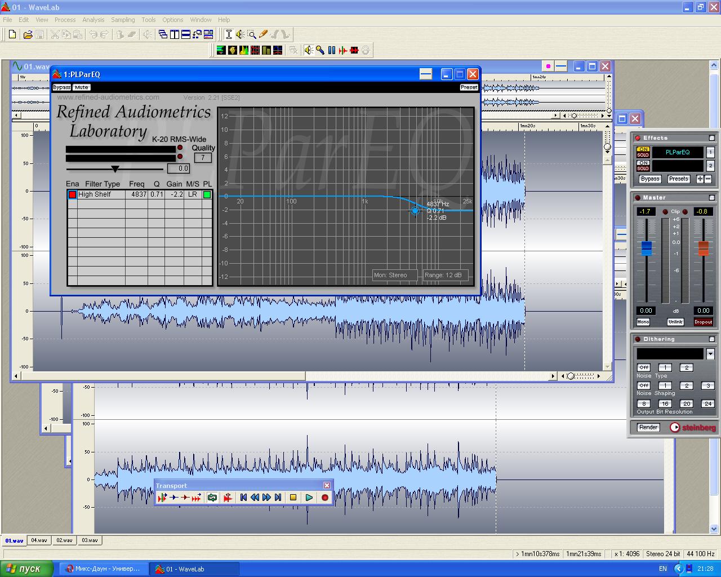The image size is (721, 577).
Task: Toggle the red Ena box for High Shelf
Action: coord(72,194)
